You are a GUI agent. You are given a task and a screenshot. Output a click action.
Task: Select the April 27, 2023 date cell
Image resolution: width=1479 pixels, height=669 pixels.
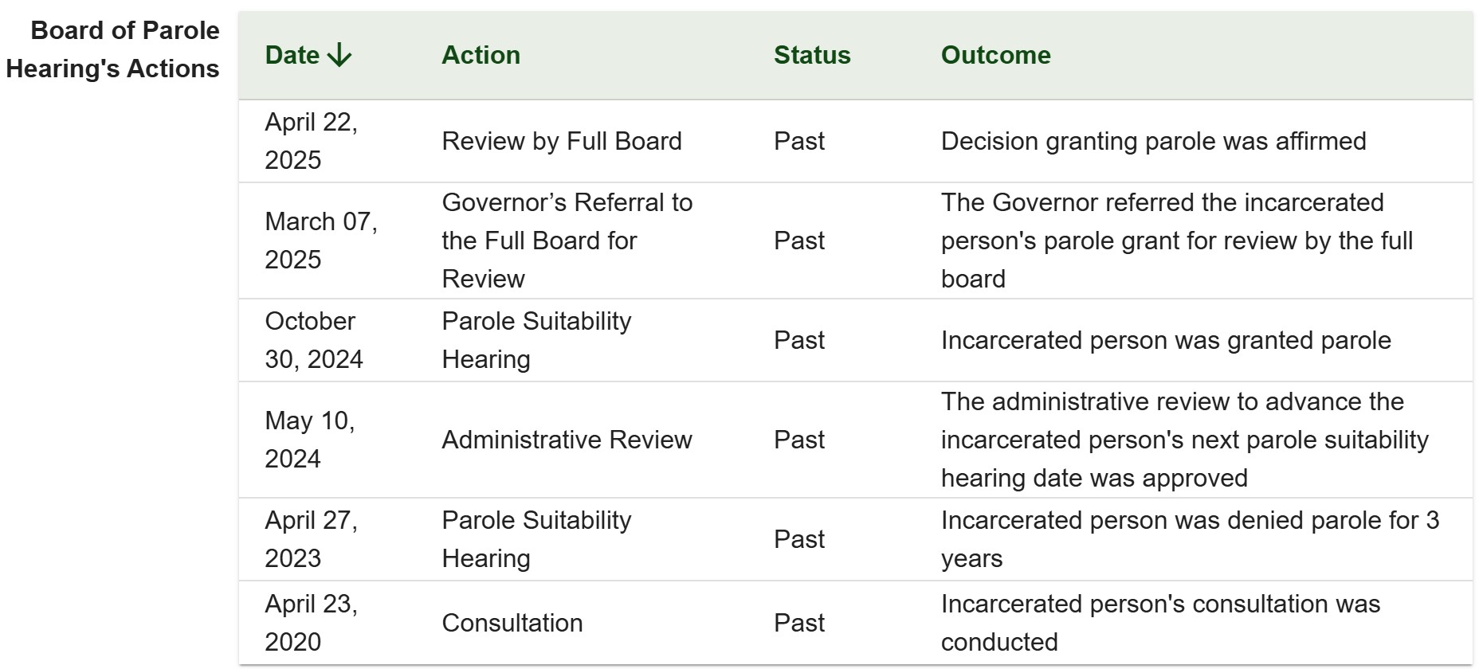click(x=311, y=539)
